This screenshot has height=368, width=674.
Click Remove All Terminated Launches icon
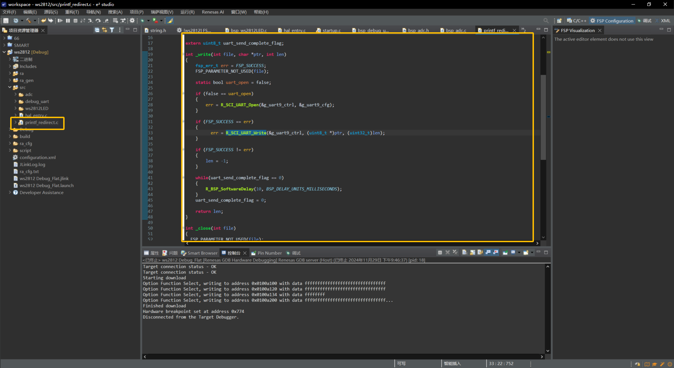point(455,253)
